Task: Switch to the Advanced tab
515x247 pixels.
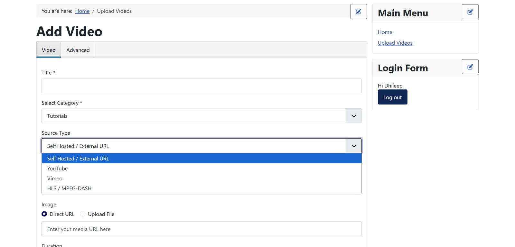Action: (78, 50)
